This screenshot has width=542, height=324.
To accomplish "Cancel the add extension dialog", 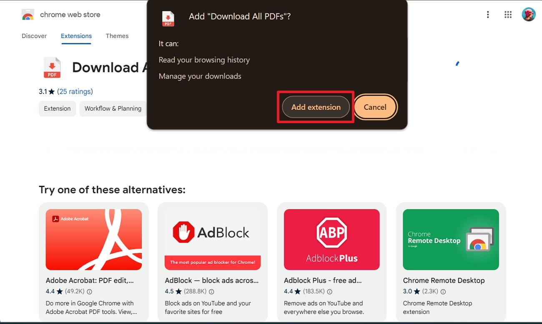I will tap(375, 107).
